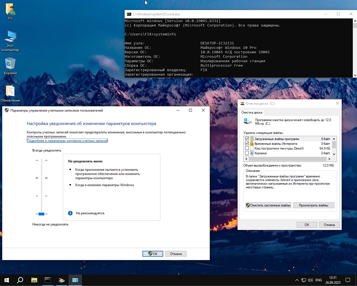
Task: Check Кэш построителя текстуры DirectX checkbox
Action: [x=247, y=148]
